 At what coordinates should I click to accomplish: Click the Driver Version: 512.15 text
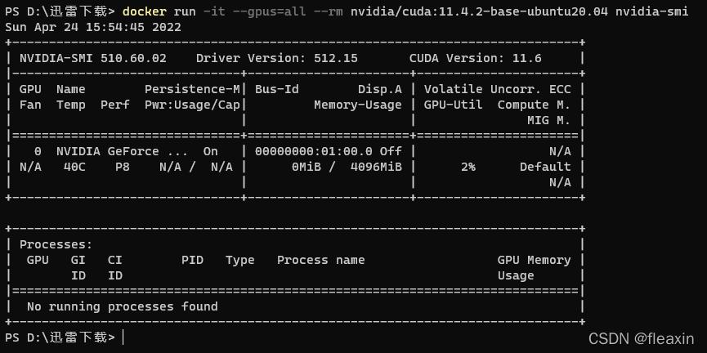click(277, 58)
